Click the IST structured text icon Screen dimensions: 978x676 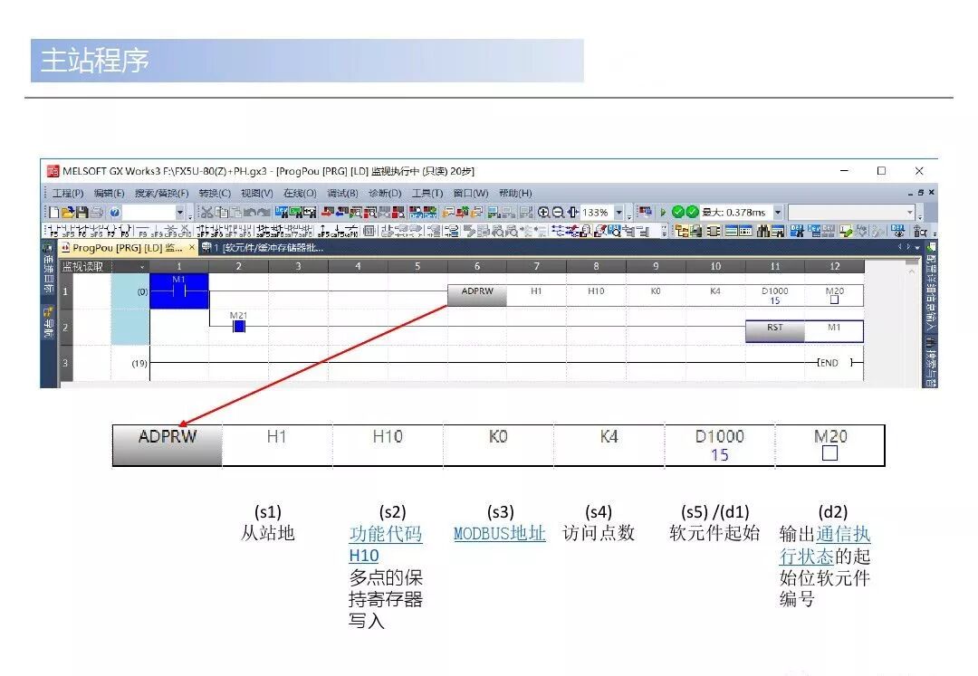369,231
